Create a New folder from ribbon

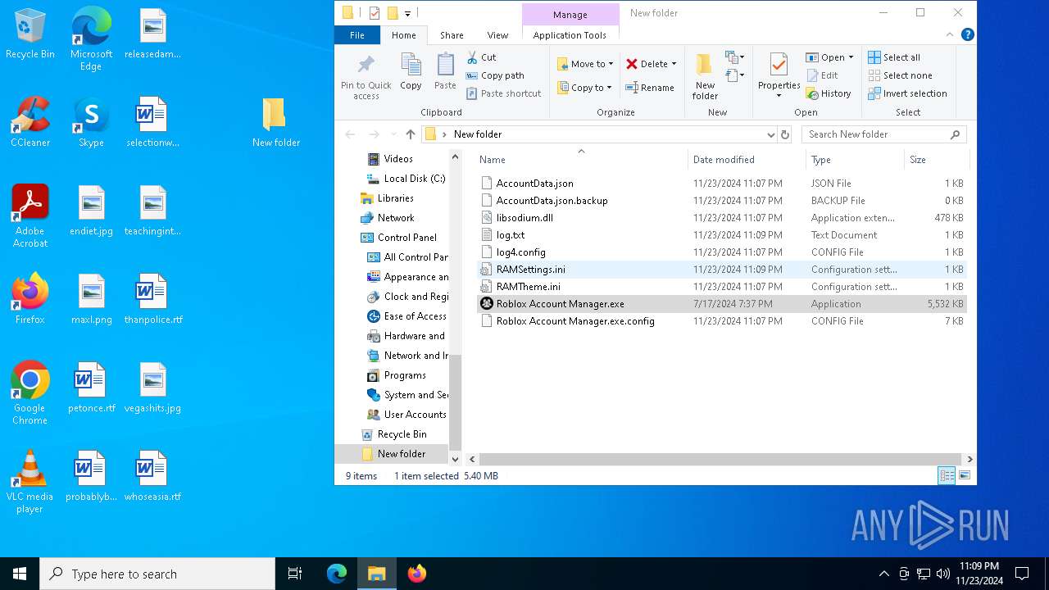tap(705, 76)
